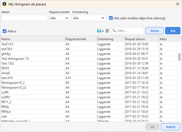Click the Rensa button
Screen dimensions: 182x132
click(x=154, y=31)
